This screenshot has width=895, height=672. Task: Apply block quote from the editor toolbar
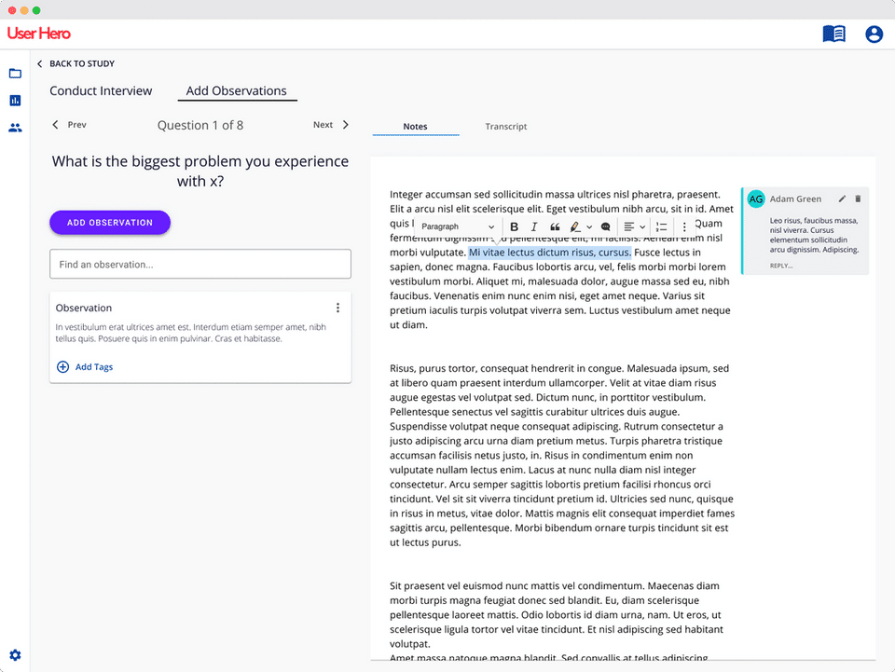click(554, 226)
